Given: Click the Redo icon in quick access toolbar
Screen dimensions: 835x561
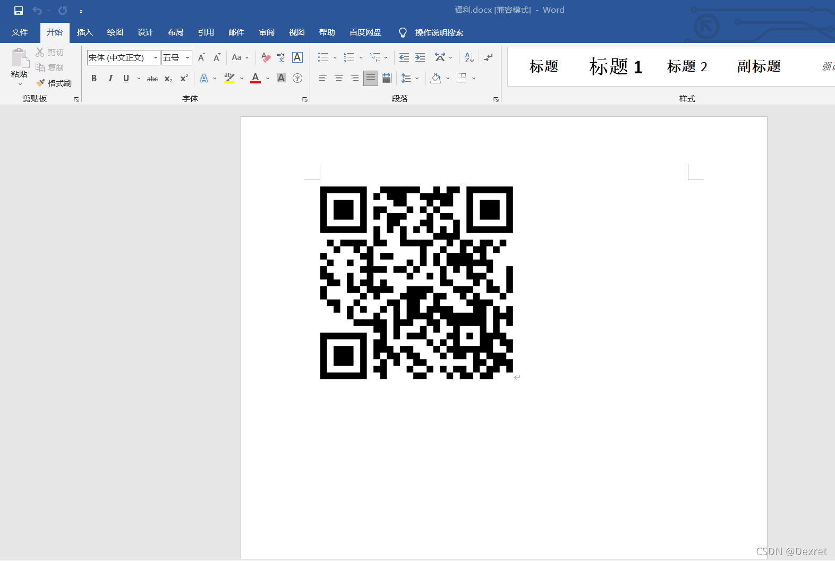Looking at the screenshot, I should coord(63,11).
